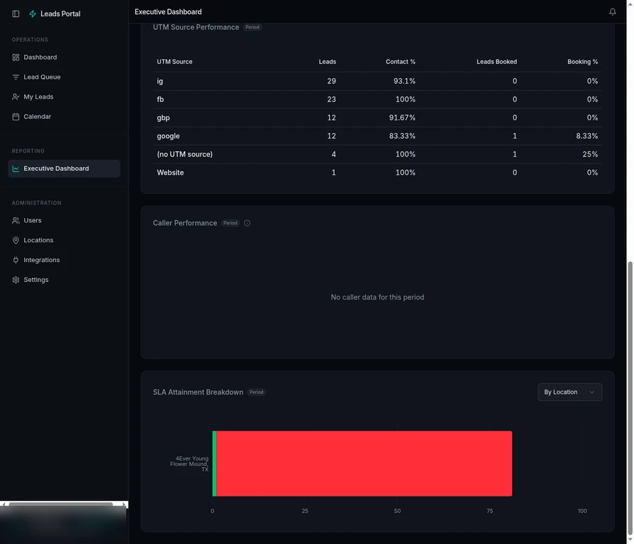Select Dashboard in the Operations menu
The width and height of the screenshot is (634, 544).
(39, 57)
